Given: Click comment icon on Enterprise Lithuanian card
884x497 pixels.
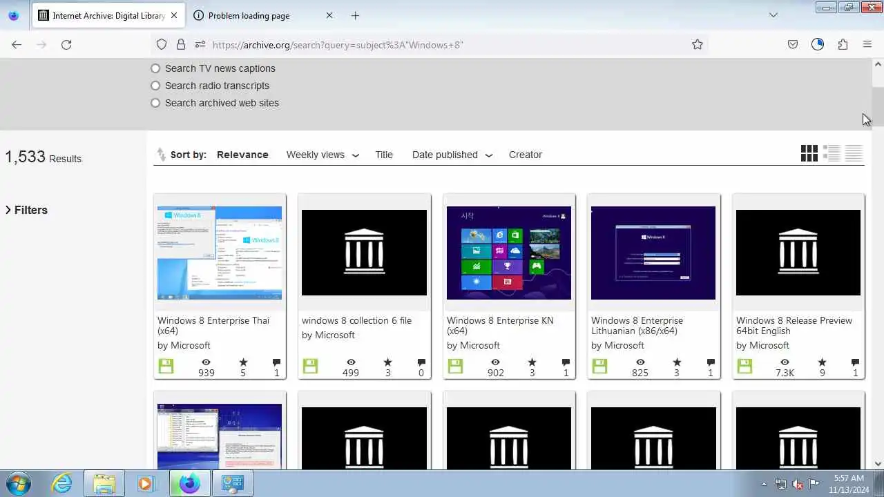Looking at the screenshot, I should [x=710, y=362].
